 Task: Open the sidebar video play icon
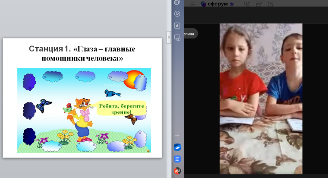pos(177,14)
